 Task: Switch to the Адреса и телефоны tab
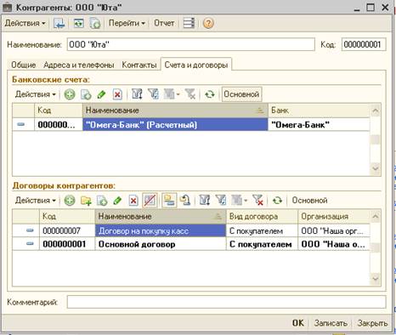(x=79, y=65)
